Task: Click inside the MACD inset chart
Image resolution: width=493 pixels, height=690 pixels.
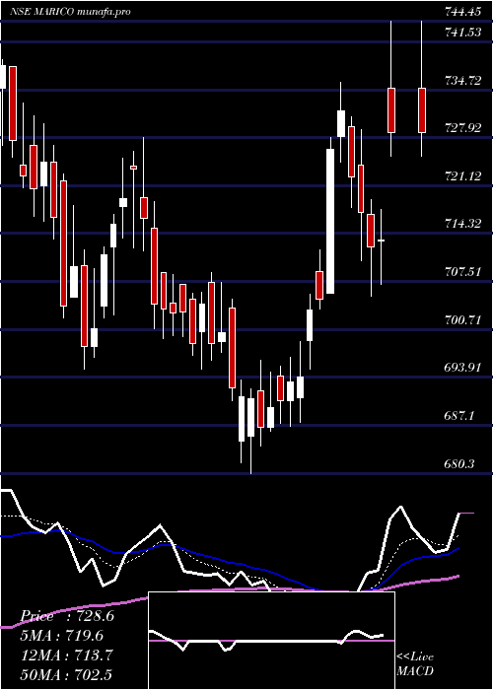Action: pos(271,641)
